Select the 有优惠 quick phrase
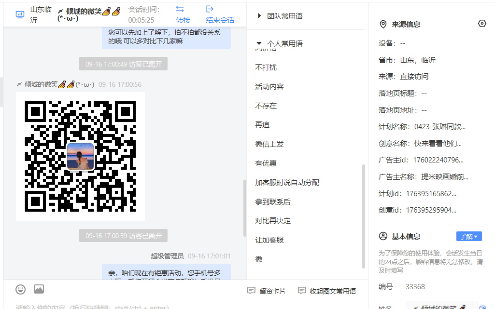 [x=266, y=163]
